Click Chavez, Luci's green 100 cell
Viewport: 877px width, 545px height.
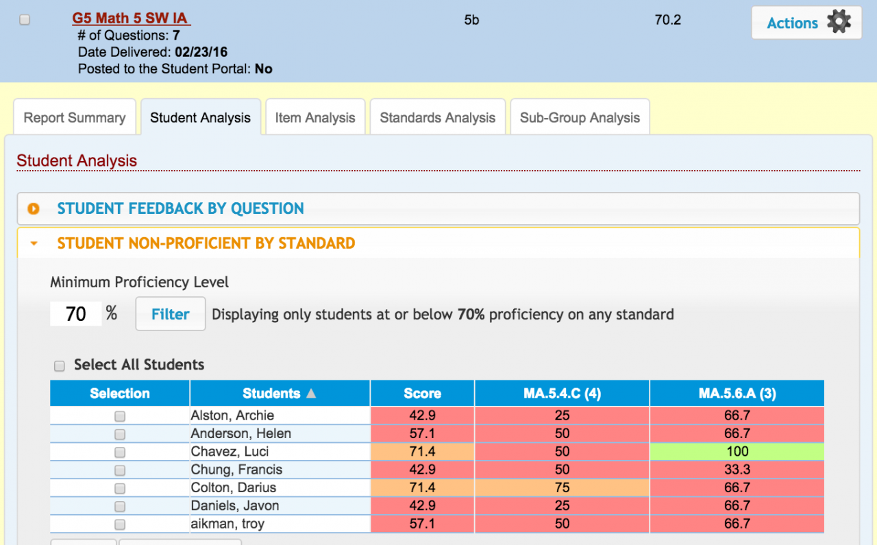pos(737,452)
